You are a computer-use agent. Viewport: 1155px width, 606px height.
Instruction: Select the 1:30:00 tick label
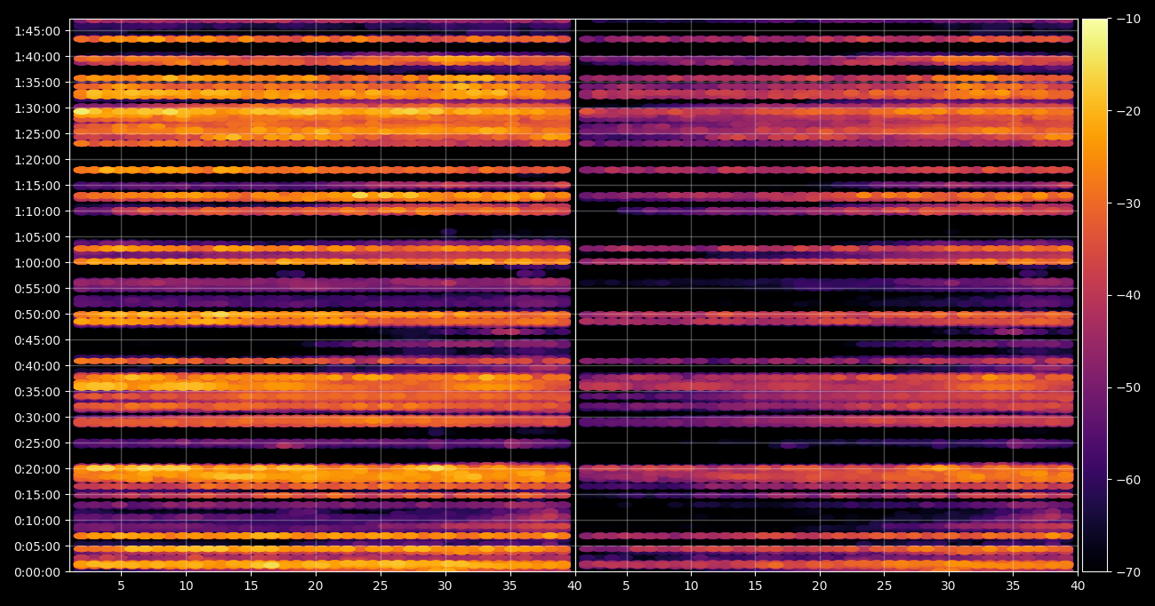tap(37, 108)
